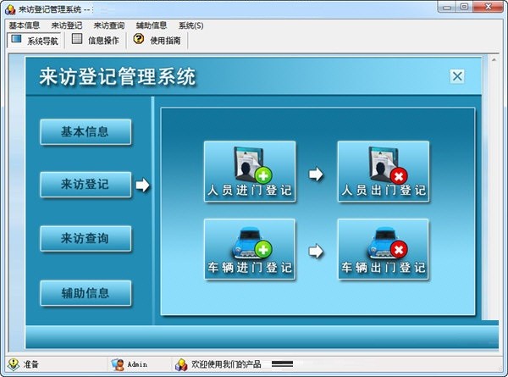Click the 欢迎使用我们的产品 status text
Screen dimensions: 508x377
[x=226, y=364]
